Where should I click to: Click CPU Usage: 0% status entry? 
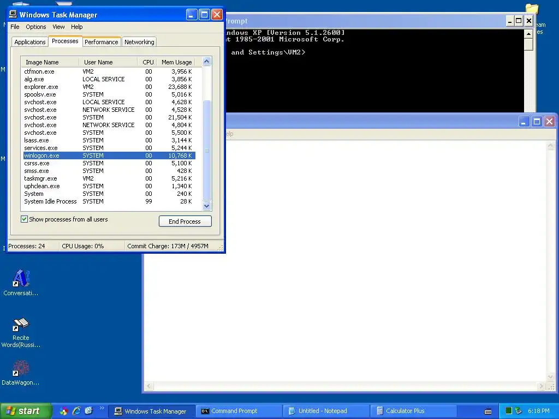83,246
